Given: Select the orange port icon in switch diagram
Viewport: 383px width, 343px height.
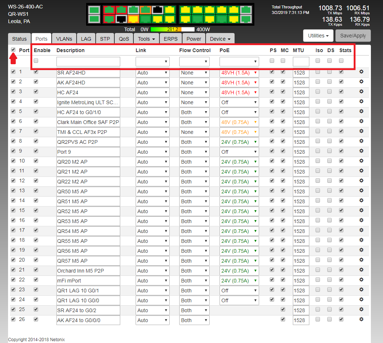Looking at the screenshot, I should pyautogui.click(x=145, y=10).
